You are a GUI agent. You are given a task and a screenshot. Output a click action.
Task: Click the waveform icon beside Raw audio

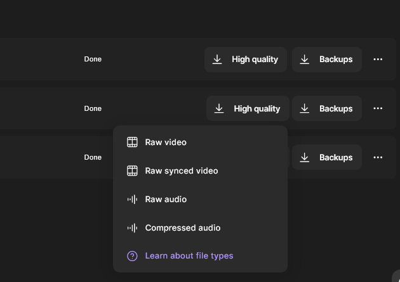pyautogui.click(x=132, y=199)
